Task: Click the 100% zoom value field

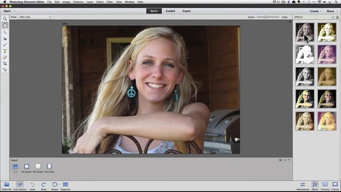Action: point(285,17)
